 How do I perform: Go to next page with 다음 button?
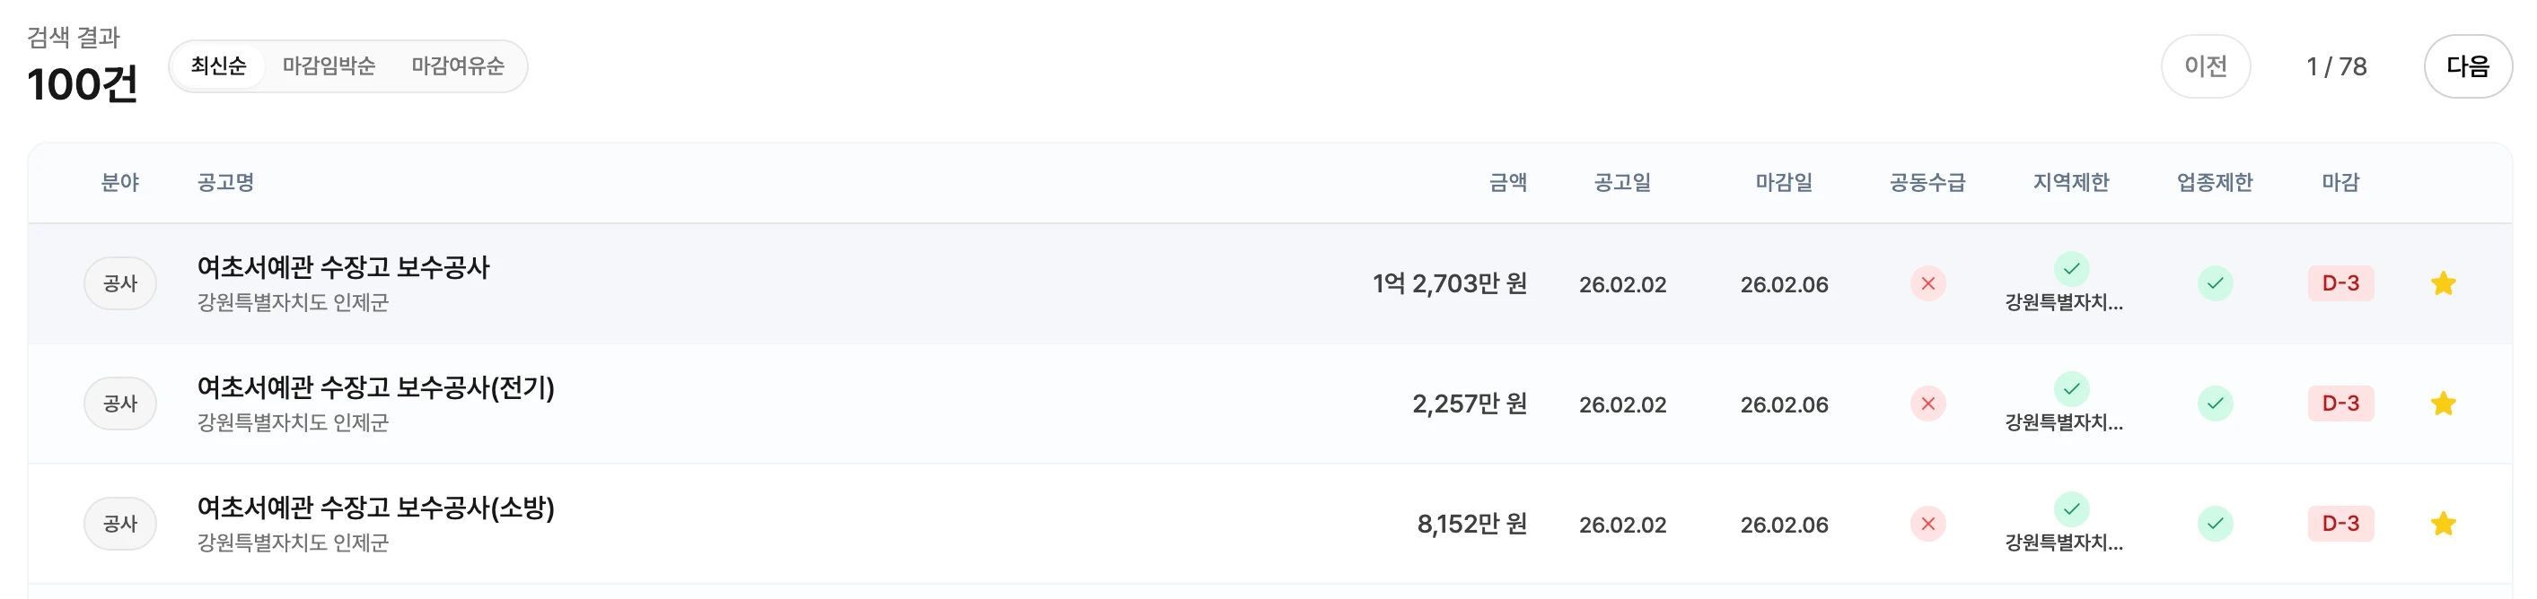pos(2467,65)
